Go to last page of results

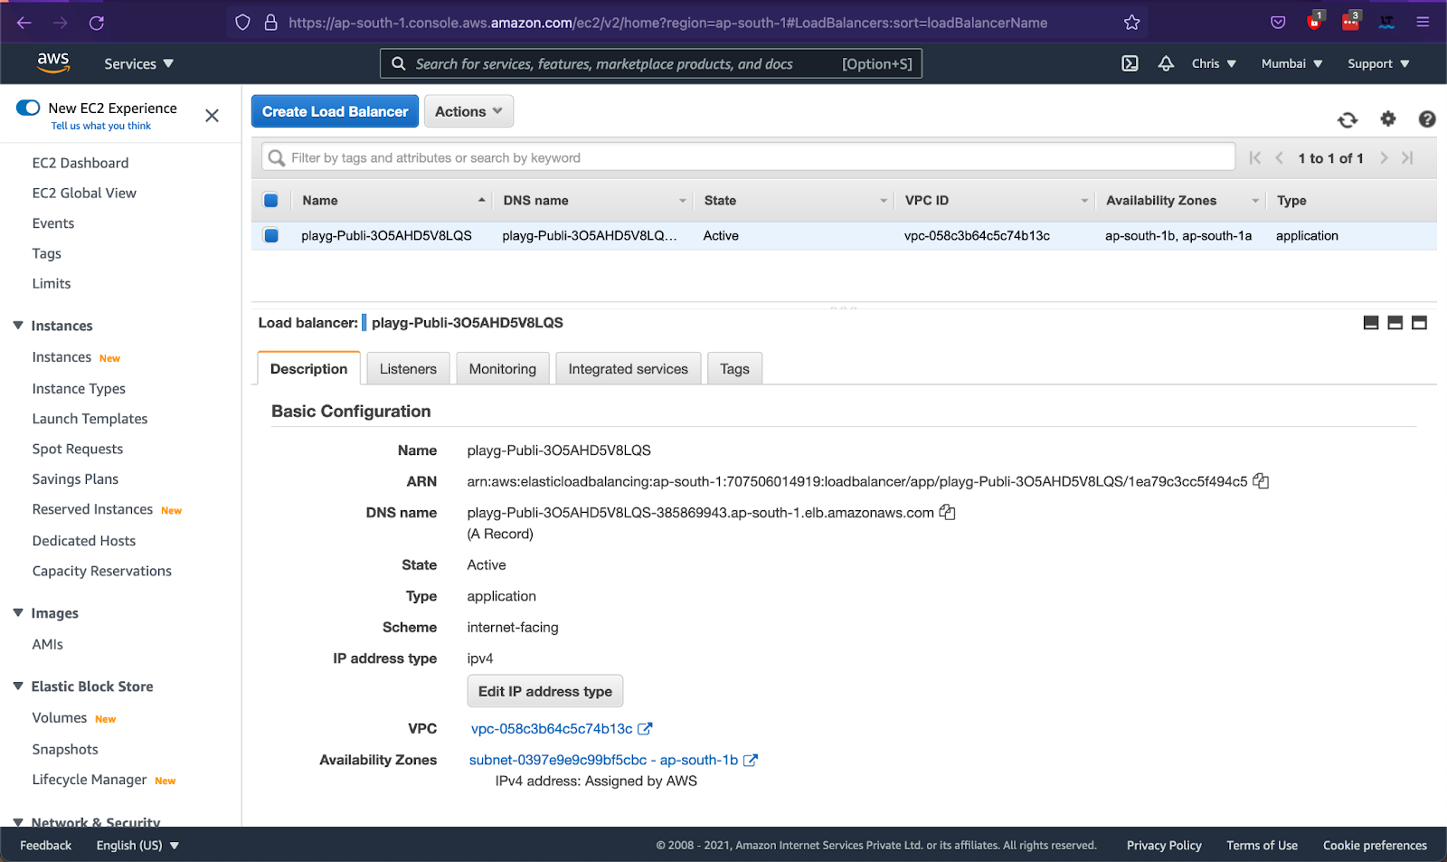tap(1407, 157)
